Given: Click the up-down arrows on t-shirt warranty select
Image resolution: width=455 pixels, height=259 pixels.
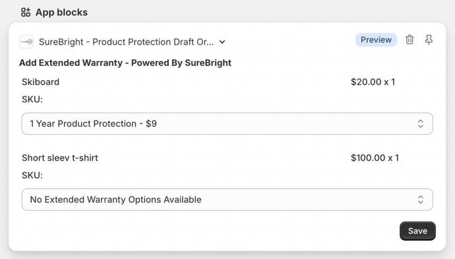Looking at the screenshot, I should [421, 200].
